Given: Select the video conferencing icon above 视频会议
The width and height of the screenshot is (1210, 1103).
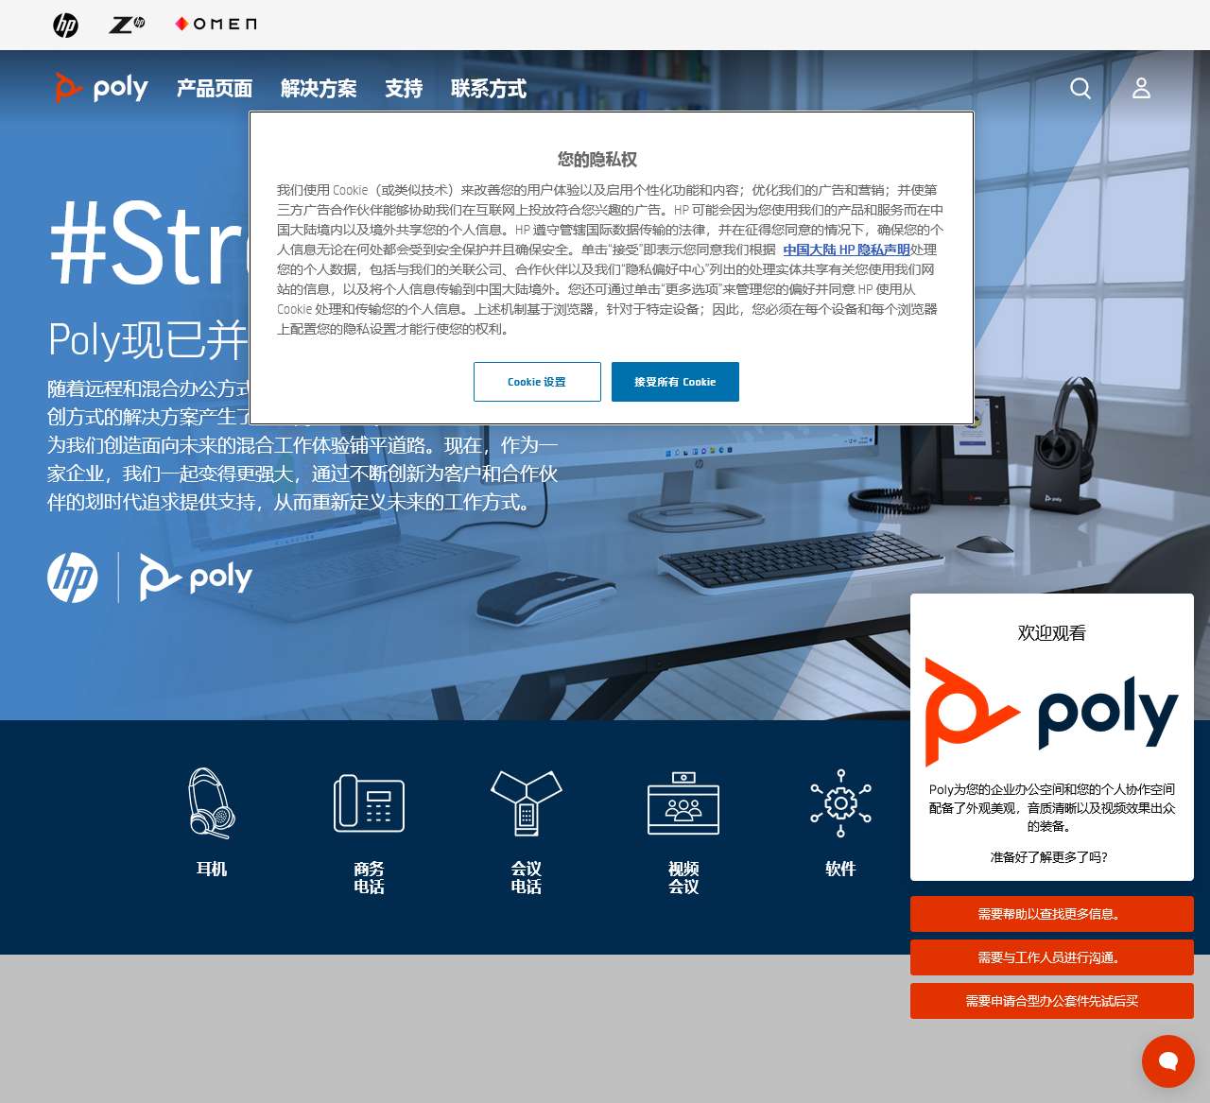Looking at the screenshot, I should [683, 803].
